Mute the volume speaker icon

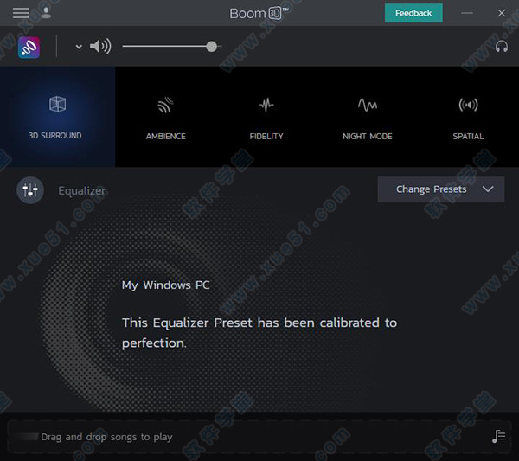[x=100, y=47]
